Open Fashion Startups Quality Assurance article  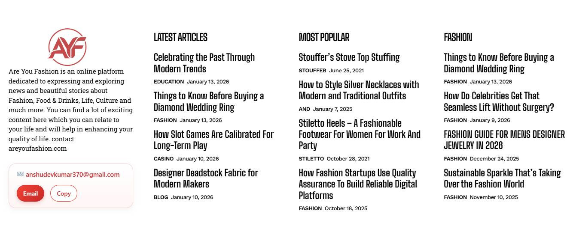tap(358, 184)
